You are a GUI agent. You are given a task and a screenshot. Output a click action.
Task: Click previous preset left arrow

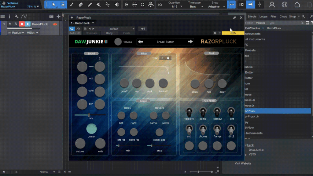(141, 42)
